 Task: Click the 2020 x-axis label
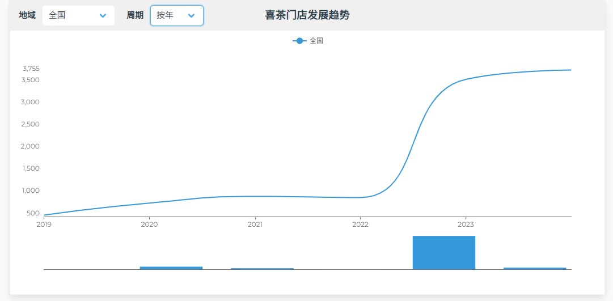coord(149,224)
